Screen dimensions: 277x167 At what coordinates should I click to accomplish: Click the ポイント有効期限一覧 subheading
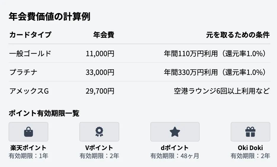44,113
